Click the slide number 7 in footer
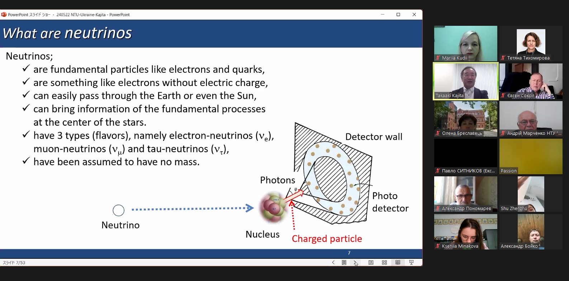This screenshot has width=569, height=281. [x=349, y=253]
